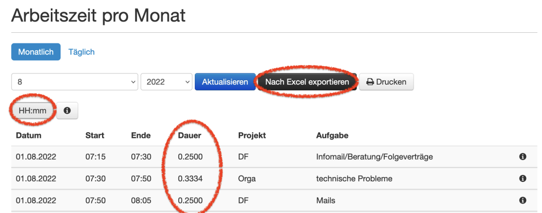Click the Projekt column header
The width and height of the screenshot is (542, 213).
(x=252, y=135)
